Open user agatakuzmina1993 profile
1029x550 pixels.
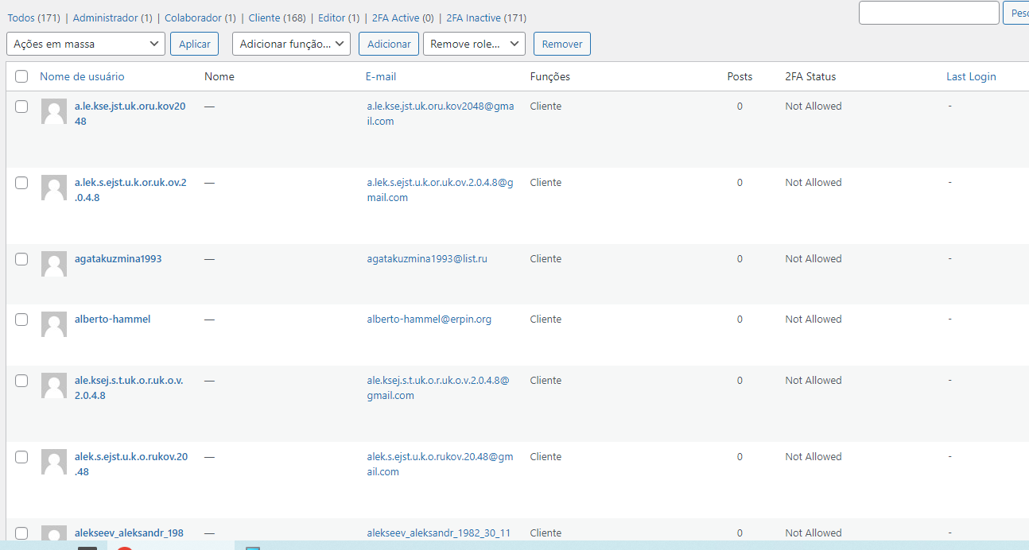(118, 258)
